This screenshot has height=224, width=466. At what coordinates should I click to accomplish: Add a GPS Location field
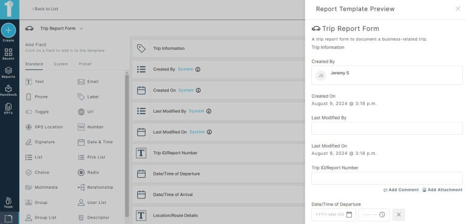tap(44, 127)
